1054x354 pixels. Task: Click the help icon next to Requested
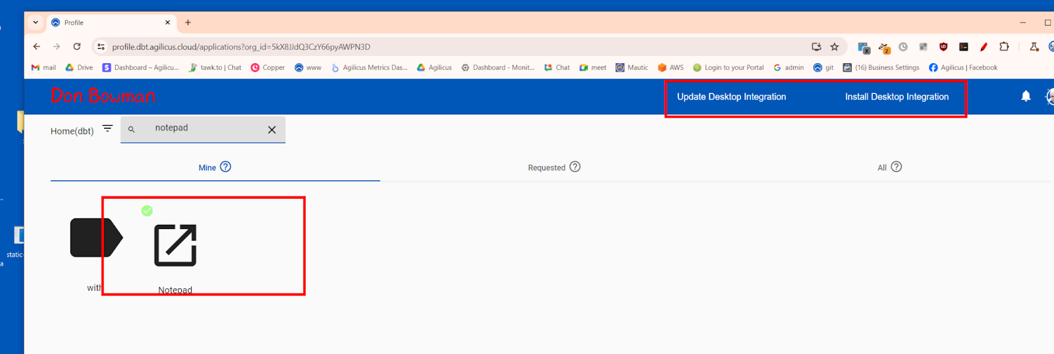(x=575, y=166)
